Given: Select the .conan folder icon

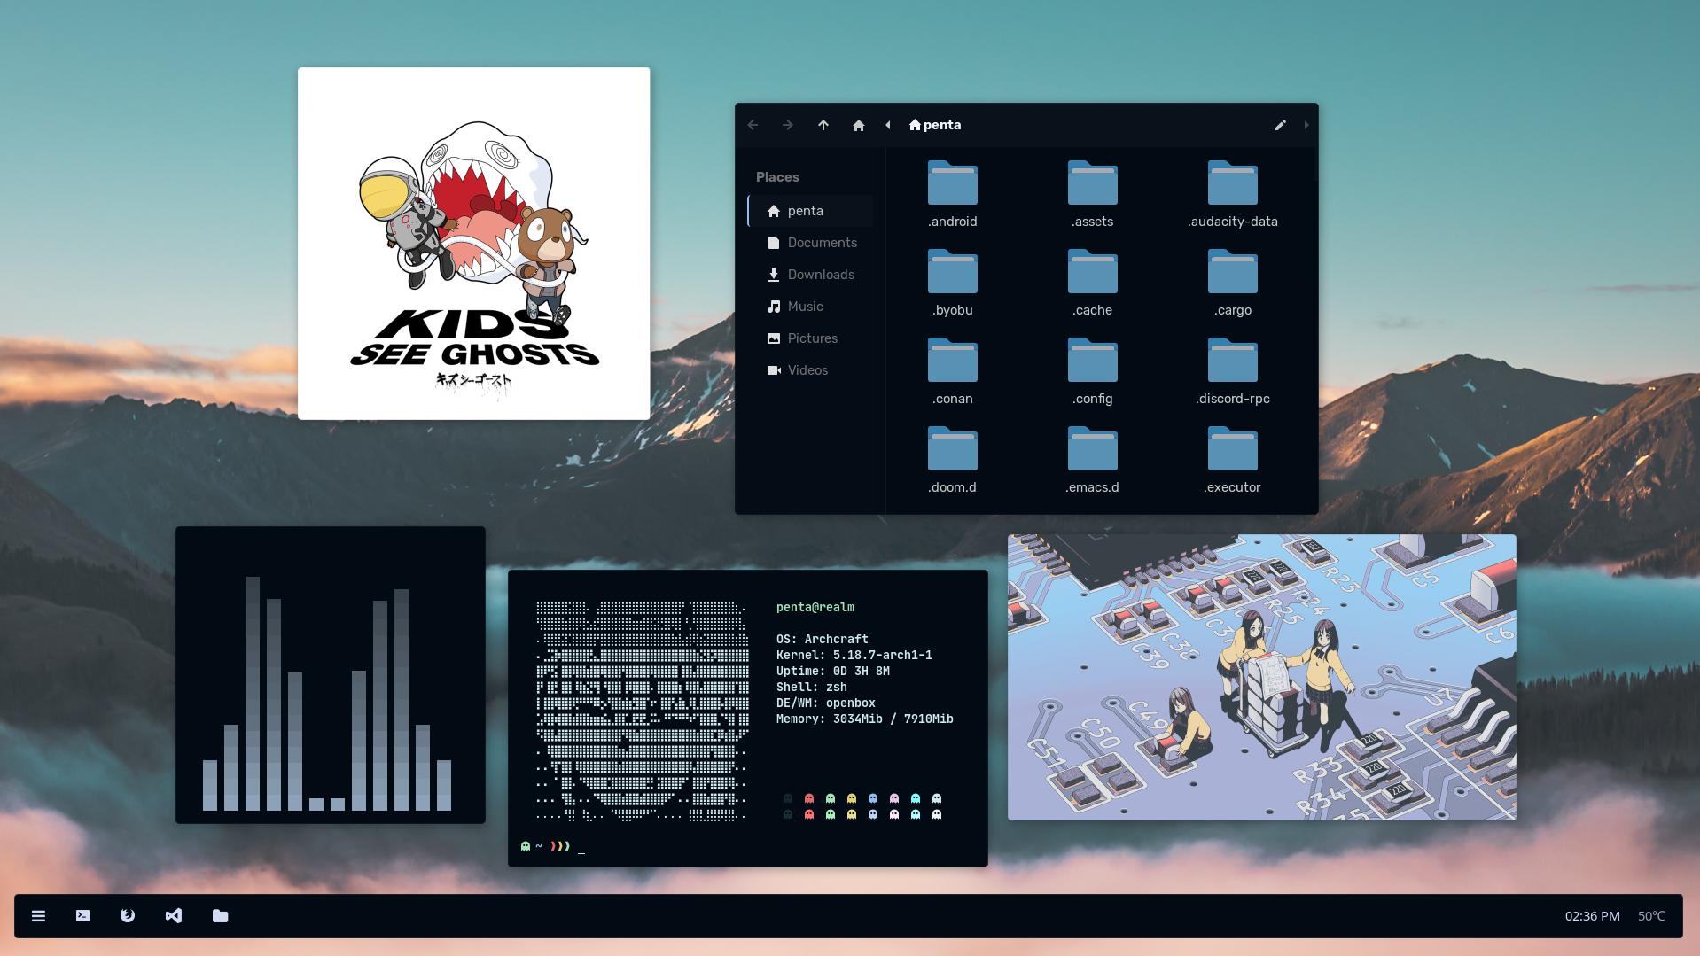Looking at the screenshot, I should click(953, 361).
